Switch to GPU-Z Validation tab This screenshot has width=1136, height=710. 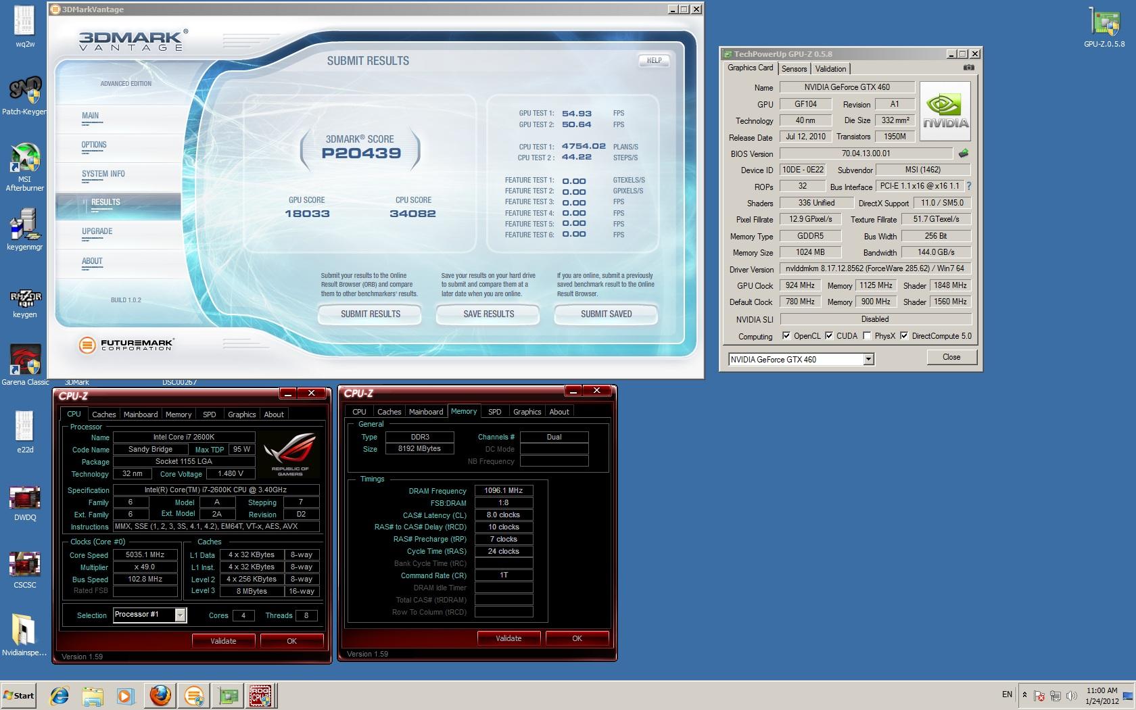pos(830,69)
